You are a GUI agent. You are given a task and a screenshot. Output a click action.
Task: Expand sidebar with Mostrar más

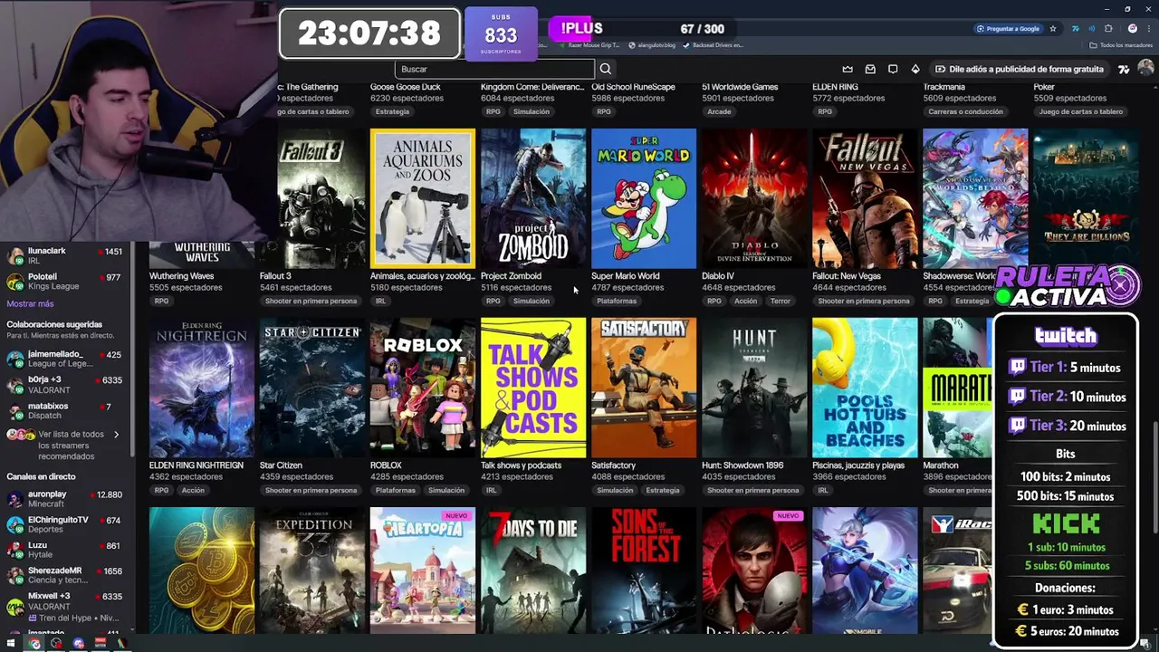pyautogui.click(x=30, y=304)
